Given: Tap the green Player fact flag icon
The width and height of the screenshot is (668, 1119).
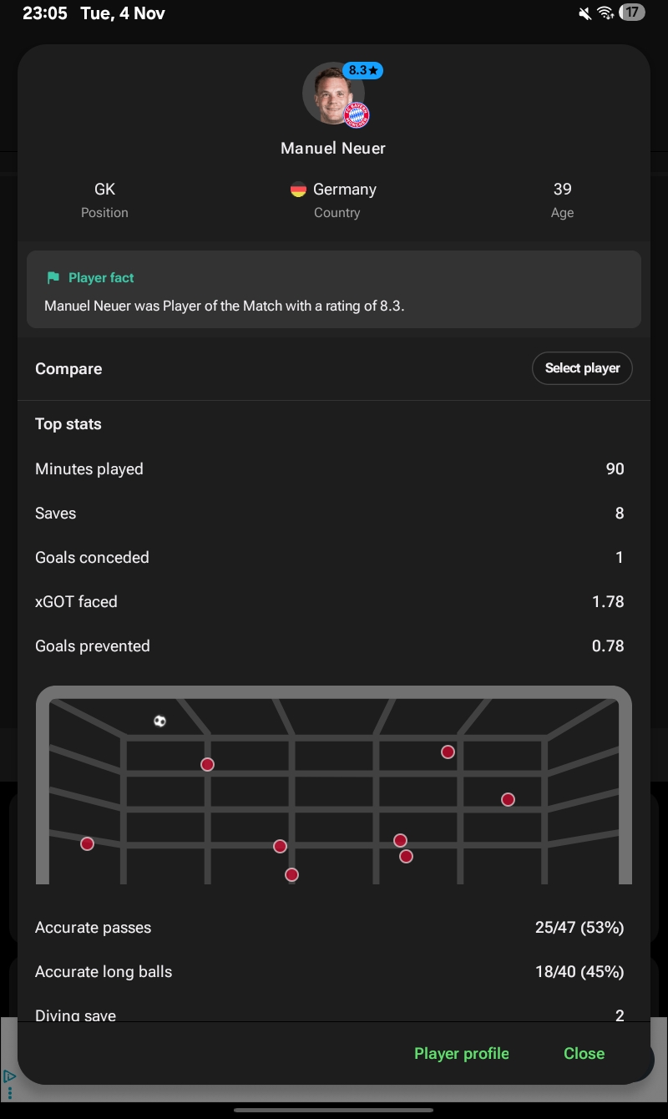Looking at the screenshot, I should click(x=53, y=278).
